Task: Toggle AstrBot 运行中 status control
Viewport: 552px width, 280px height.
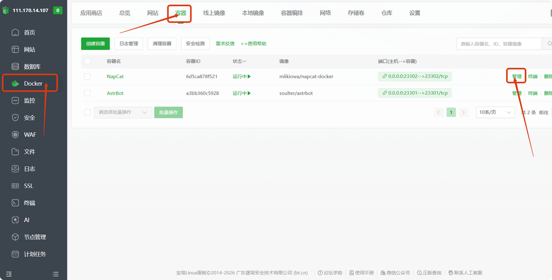Action: 241,93
